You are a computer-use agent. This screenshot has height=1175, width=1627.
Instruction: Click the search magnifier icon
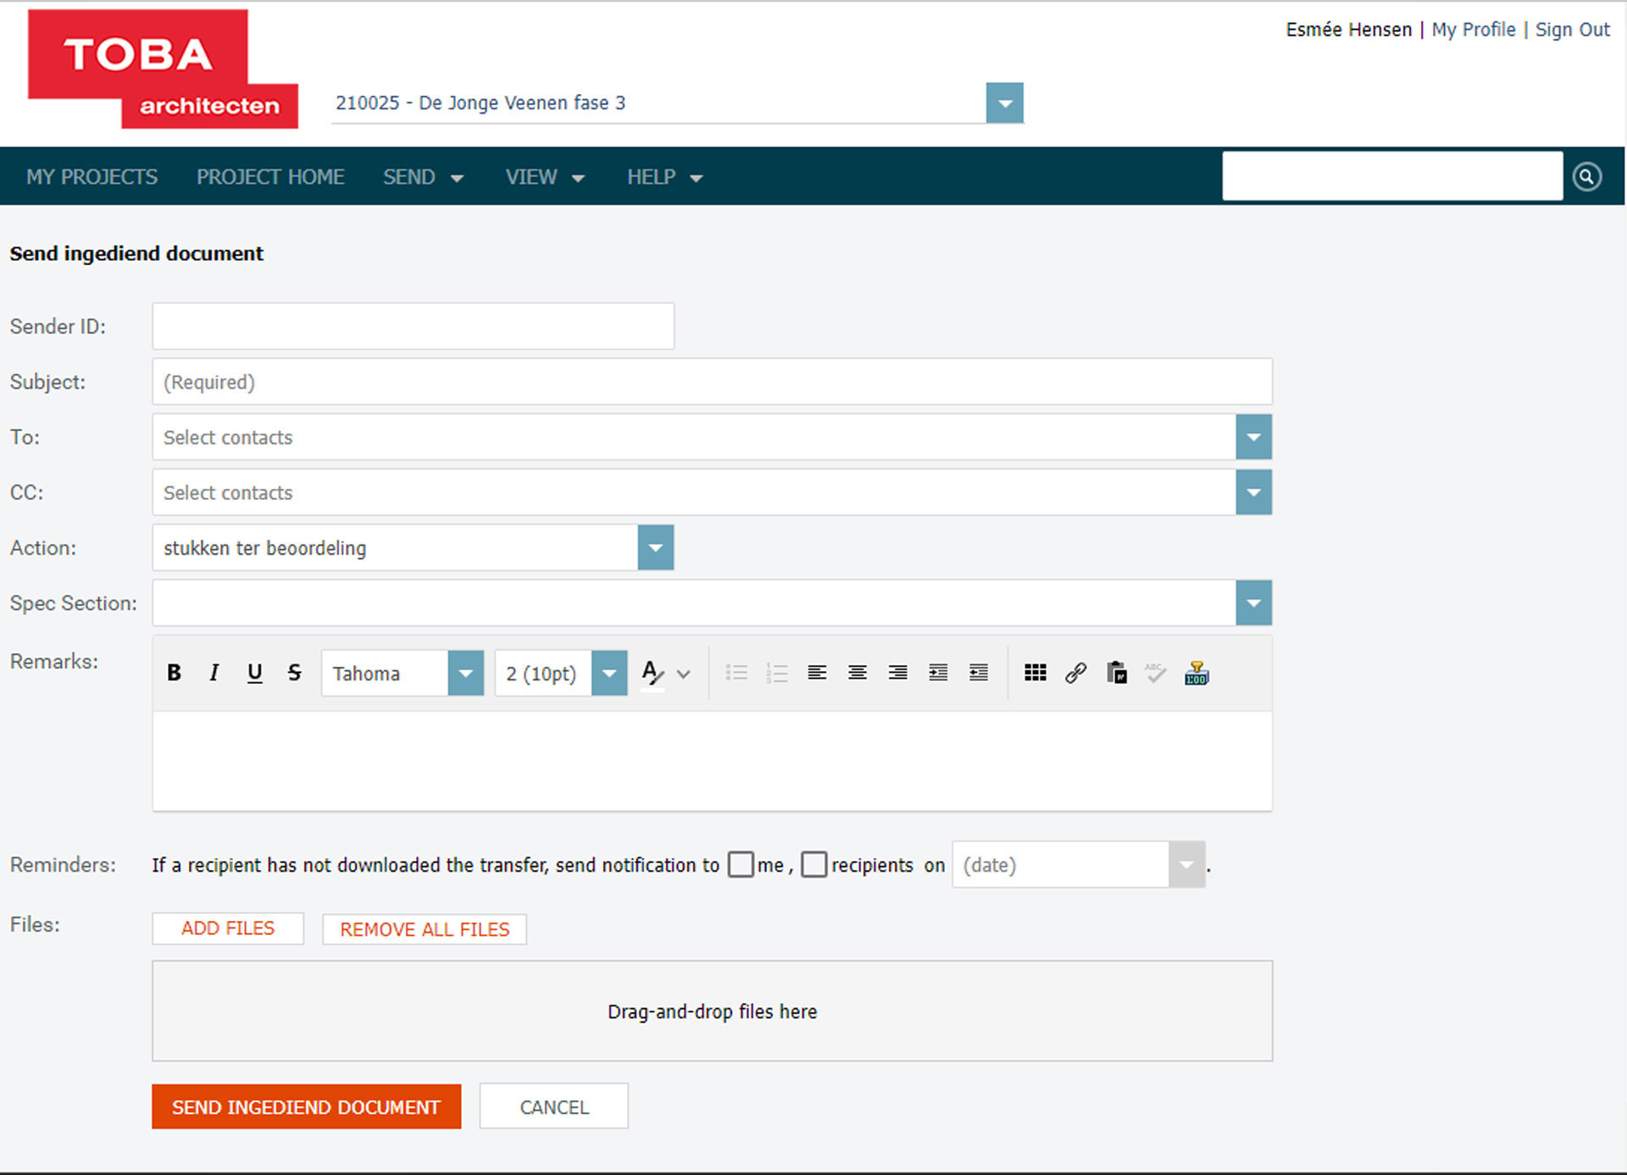1586,176
